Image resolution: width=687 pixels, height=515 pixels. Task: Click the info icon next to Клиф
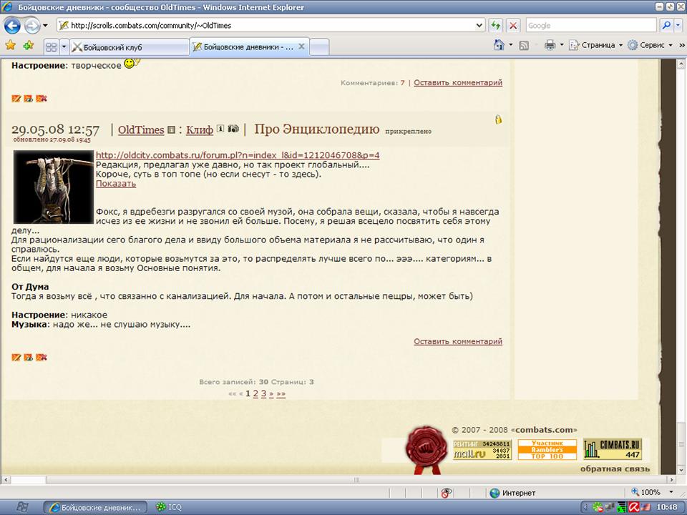[220, 128]
